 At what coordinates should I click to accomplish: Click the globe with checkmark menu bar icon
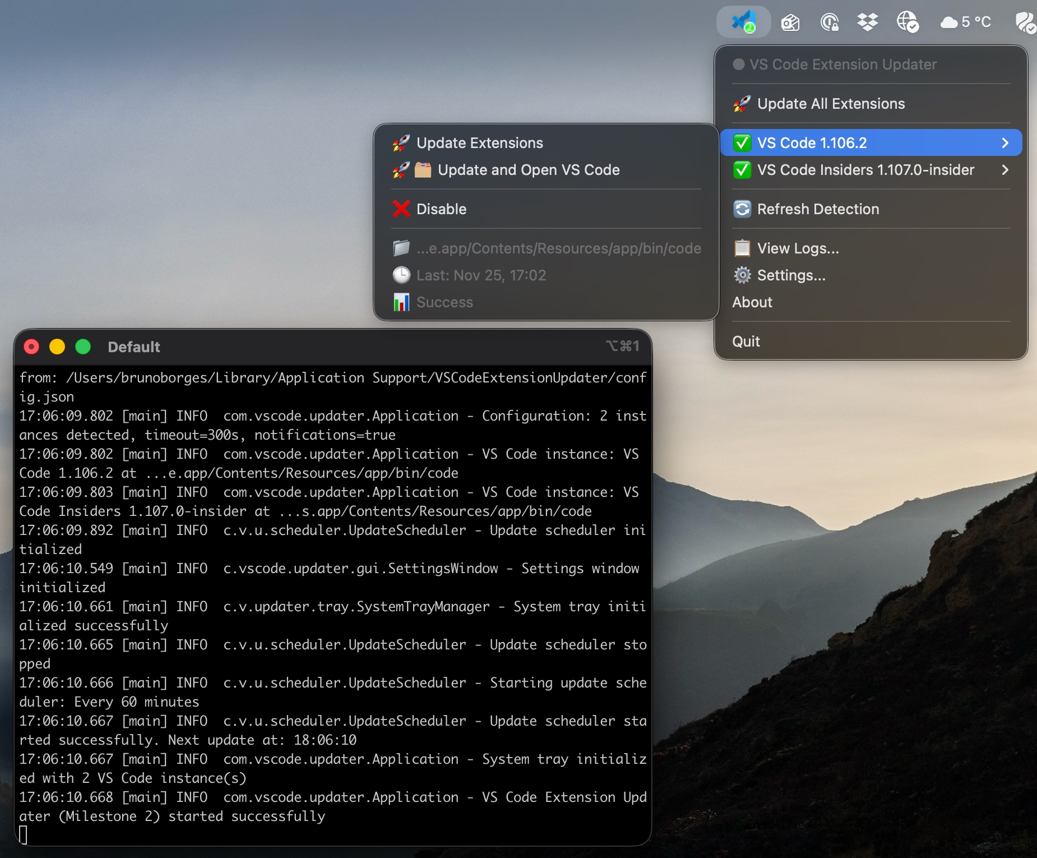click(907, 22)
